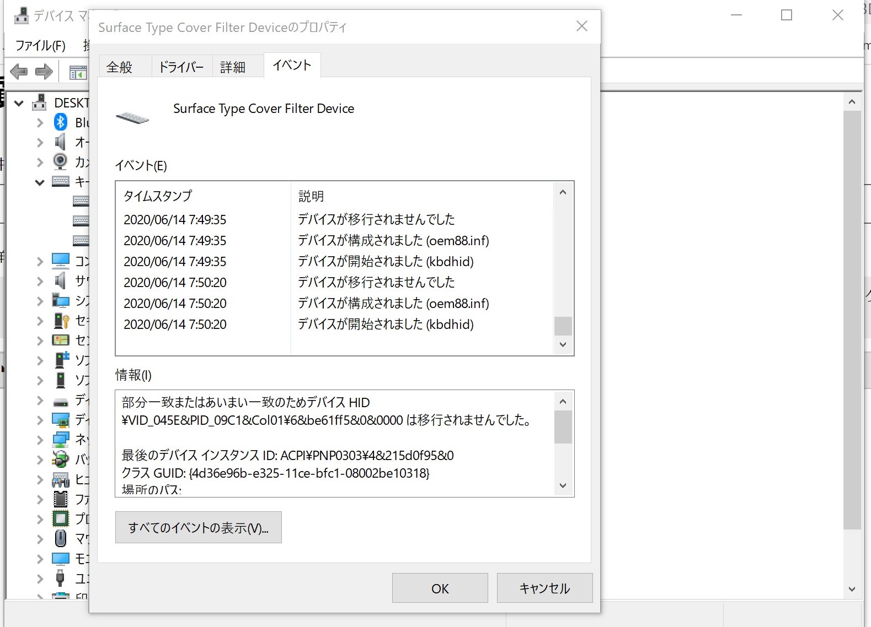
Task: Select the audio speaker category icon
Action: tap(61, 142)
